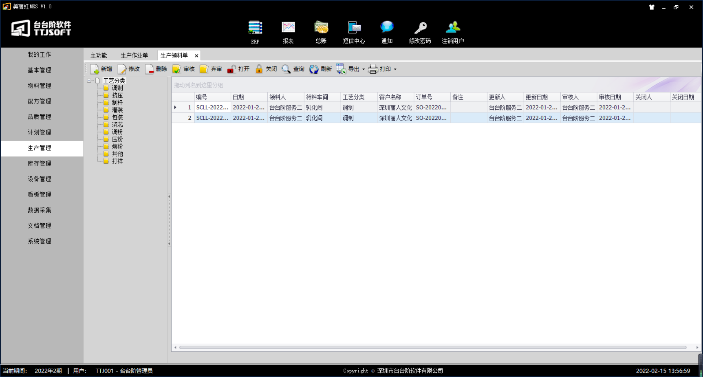Click 修改密码 key icon

coord(420,28)
